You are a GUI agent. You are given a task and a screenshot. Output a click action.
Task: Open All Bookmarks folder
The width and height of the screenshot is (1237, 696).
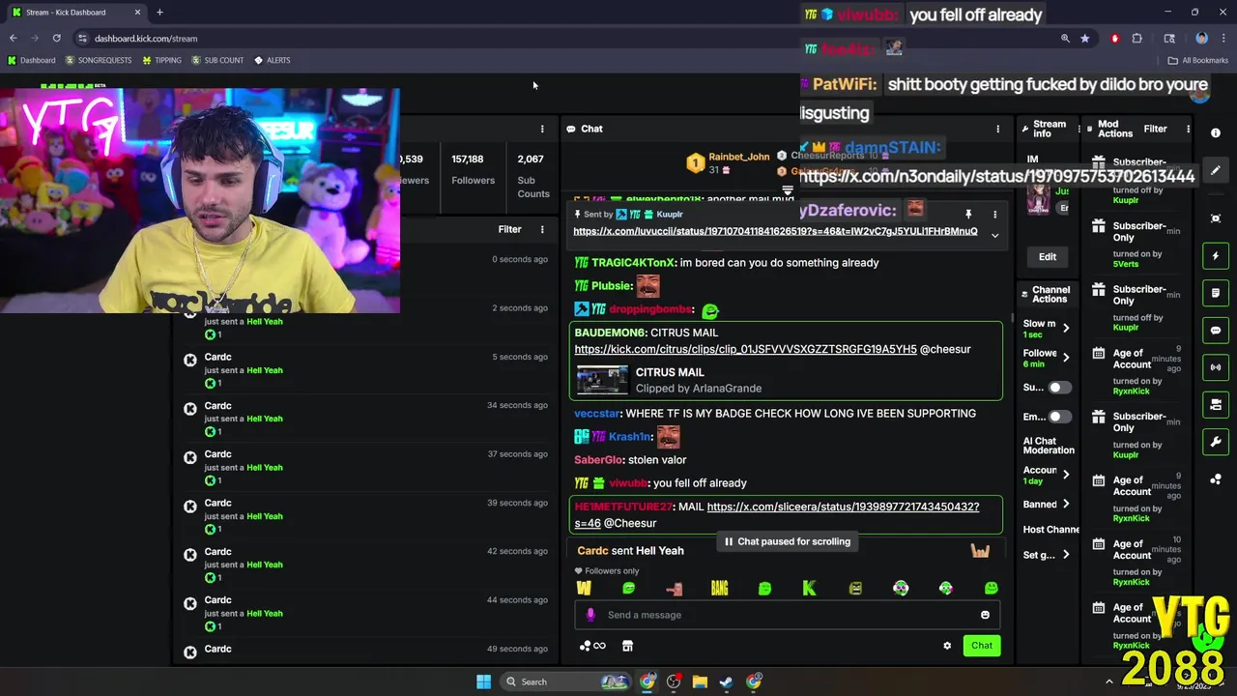pyautogui.click(x=1197, y=60)
